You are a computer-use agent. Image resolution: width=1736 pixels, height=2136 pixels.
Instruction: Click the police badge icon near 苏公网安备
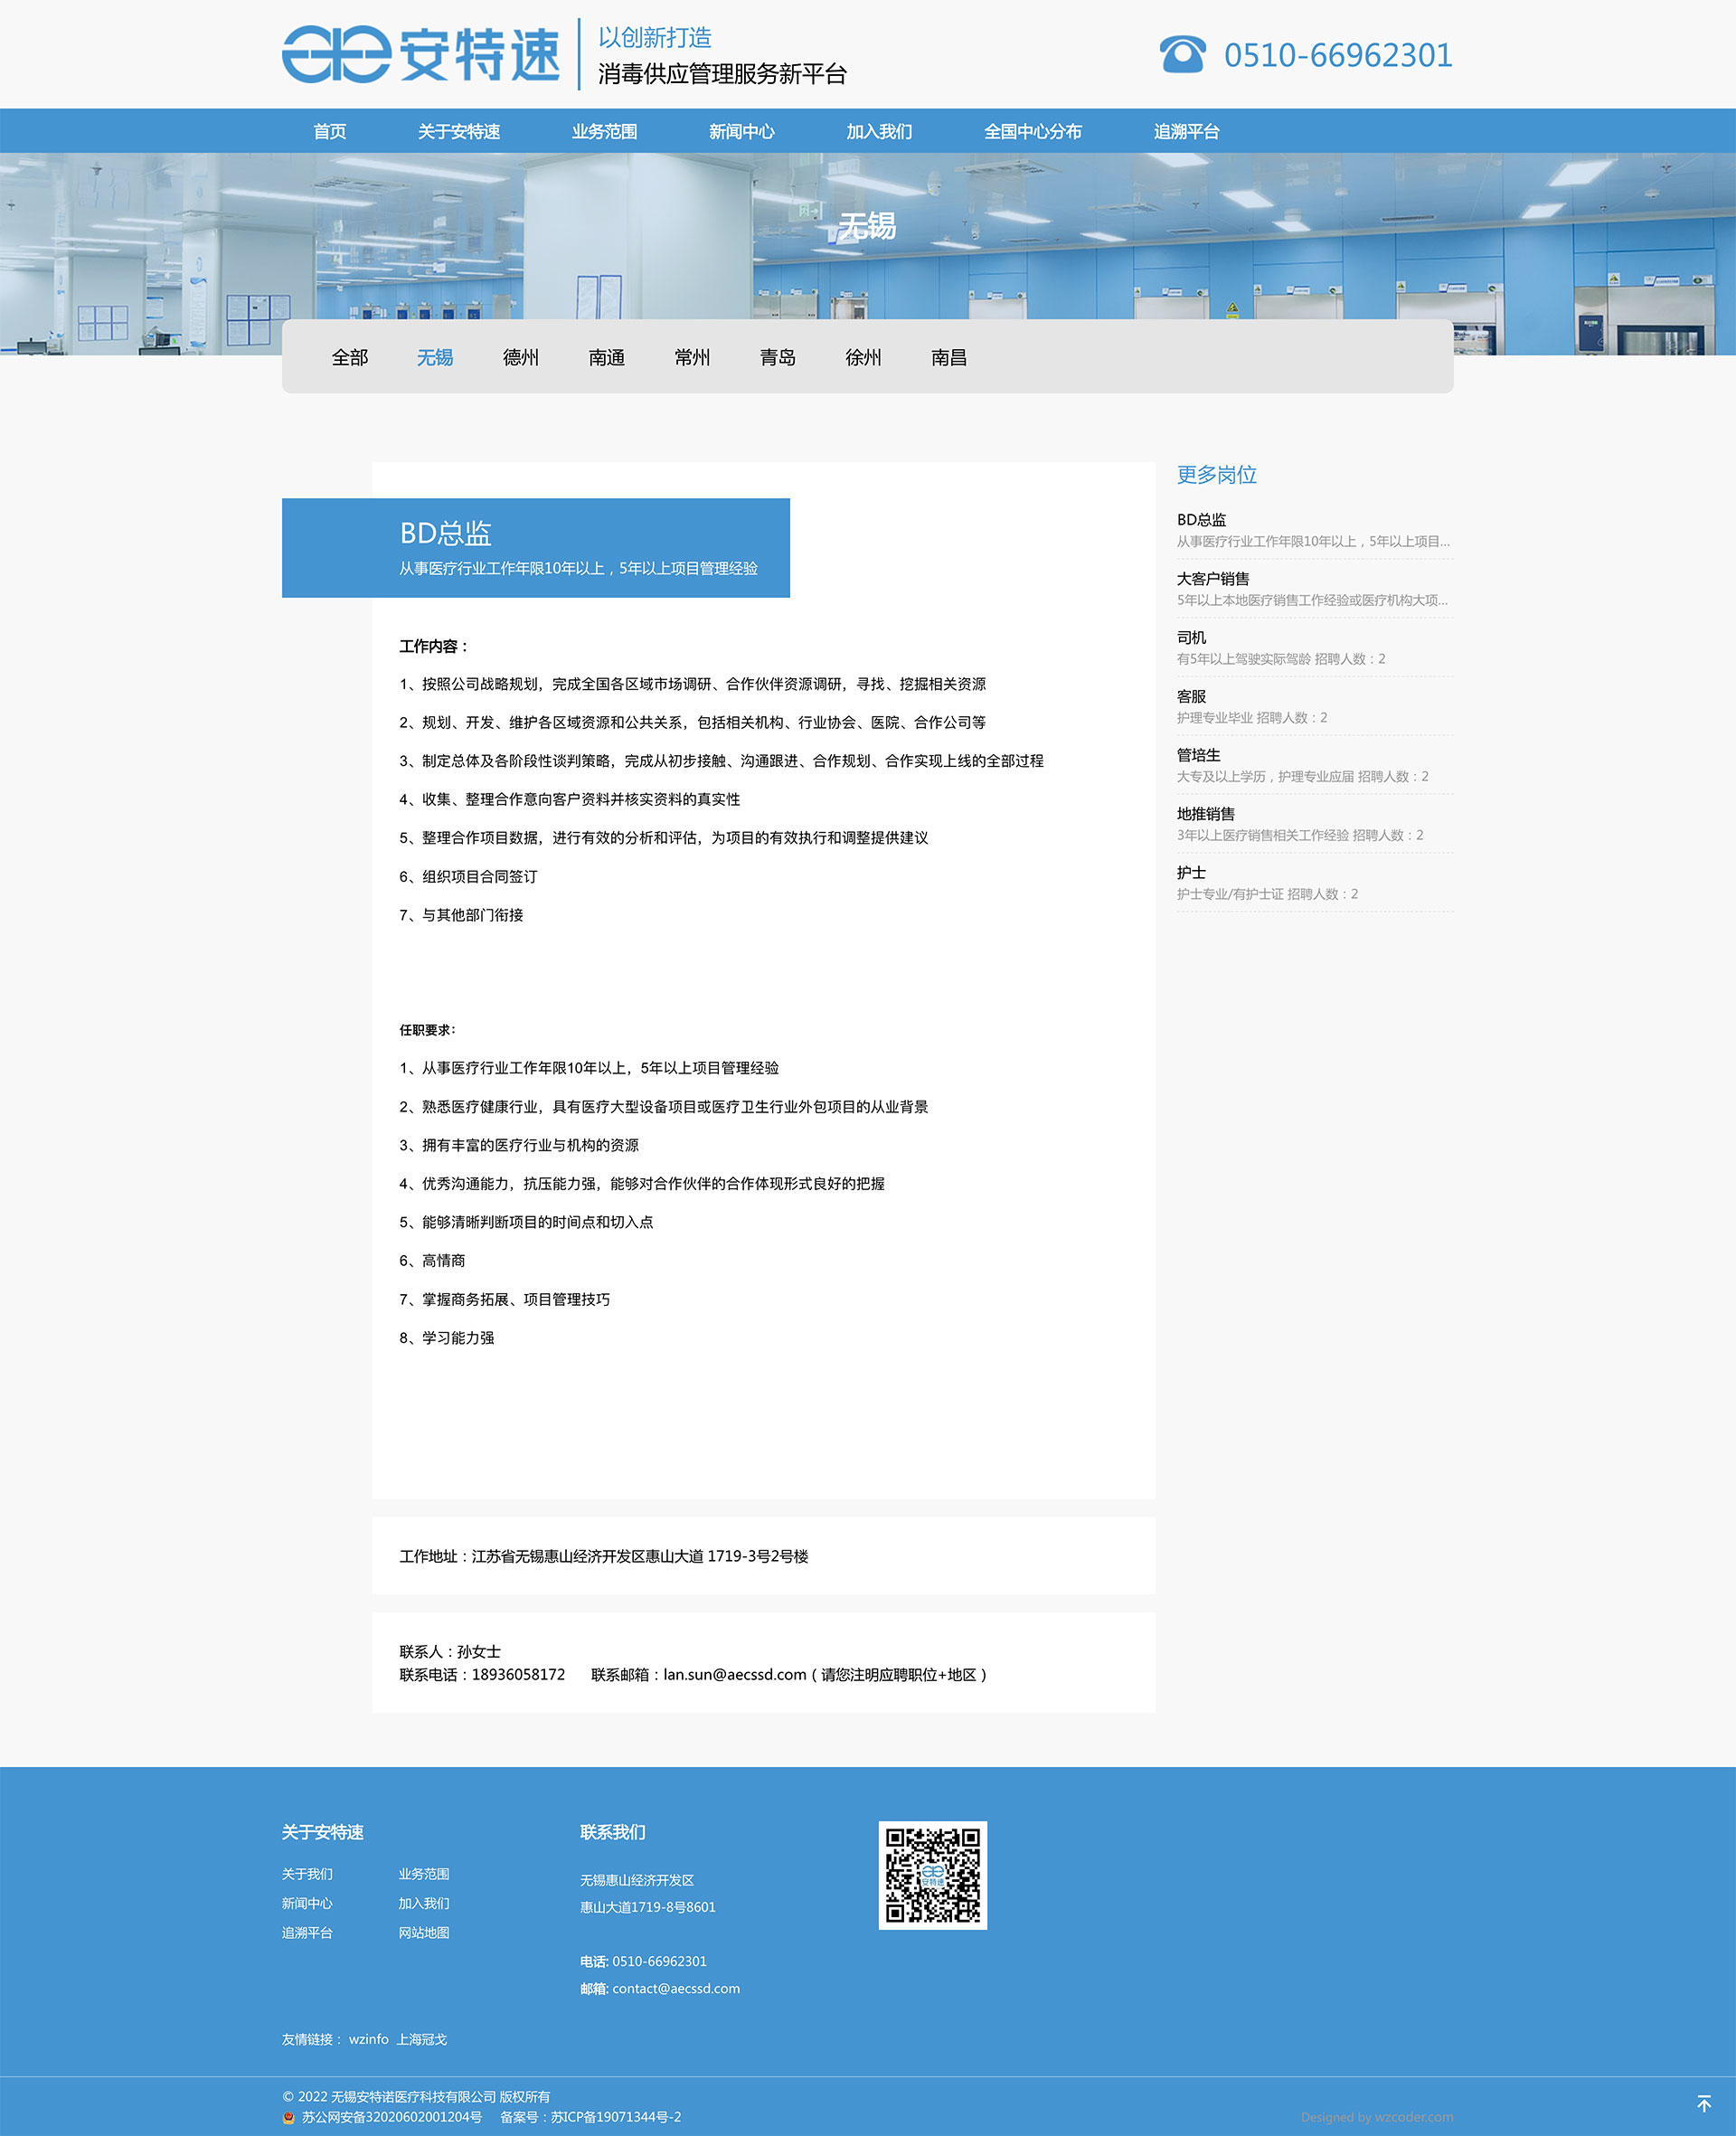(289, 2117)
